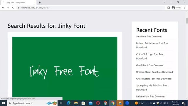Click the taskbar search box
Screen dimensions: 188x106
click(x=32, y=103)
